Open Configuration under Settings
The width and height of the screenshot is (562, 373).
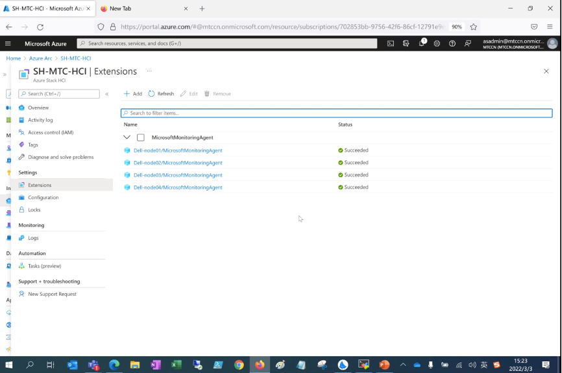tap(43, 197)
